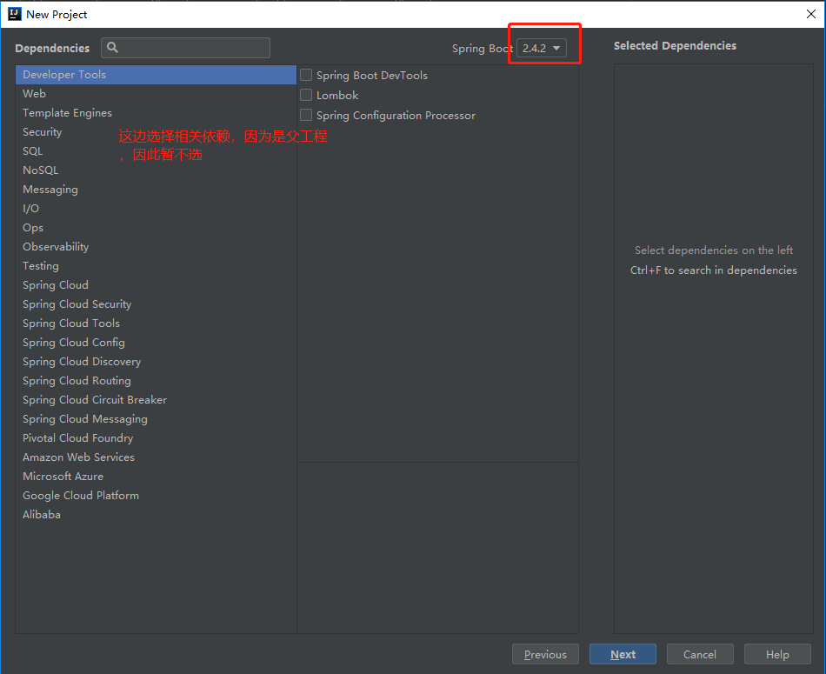The height and width of the screenshot is (674, 826).
Task: Select the Alibaba category
Action: tap(156, 515)
